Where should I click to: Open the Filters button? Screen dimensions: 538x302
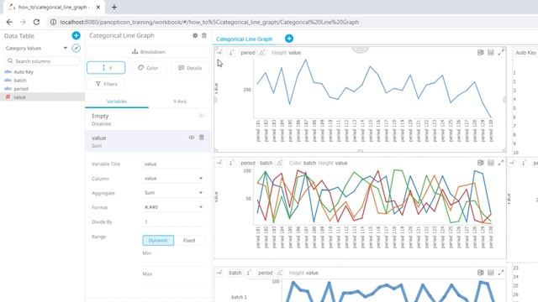pos(106,84)
